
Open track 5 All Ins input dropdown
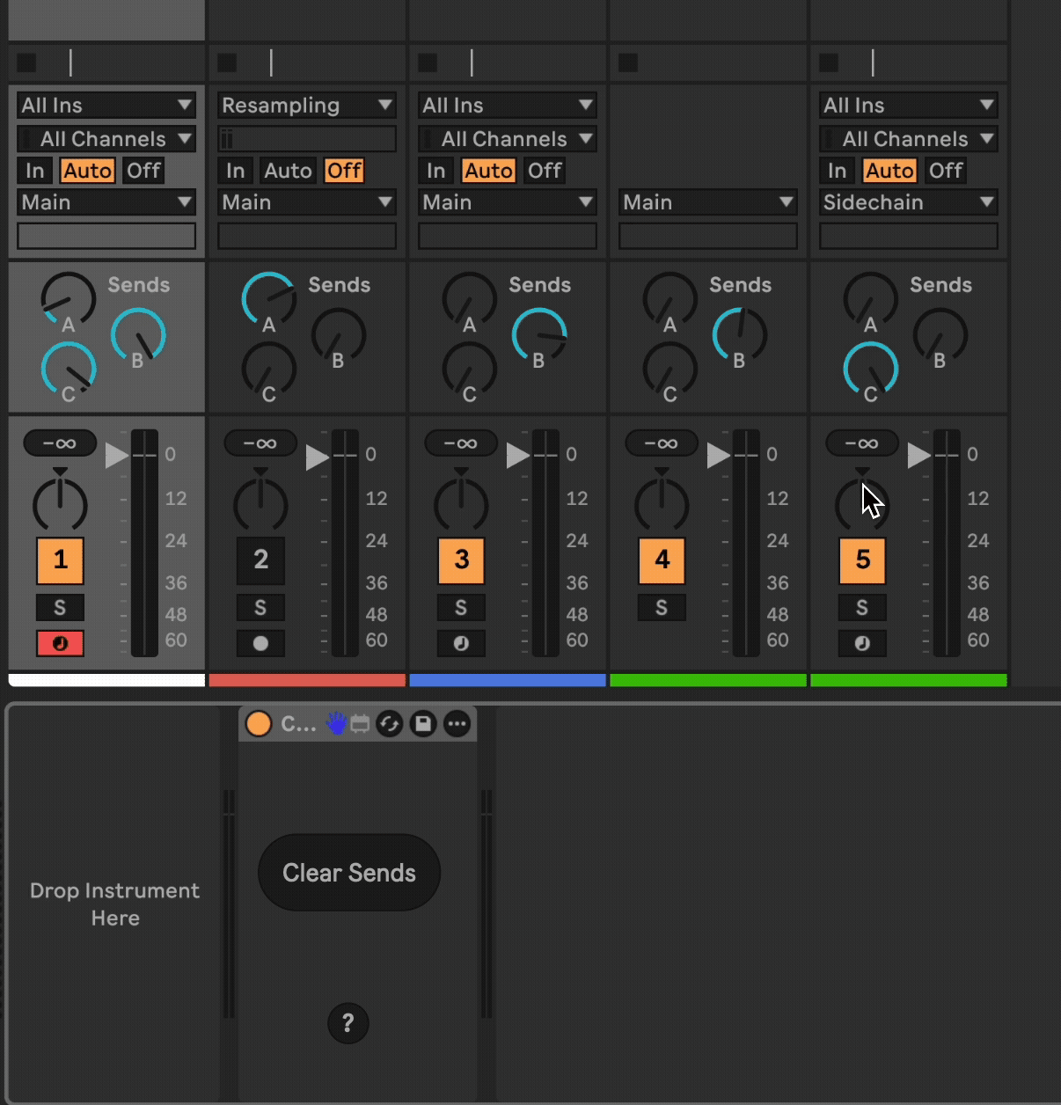click(x=909, y=106)
